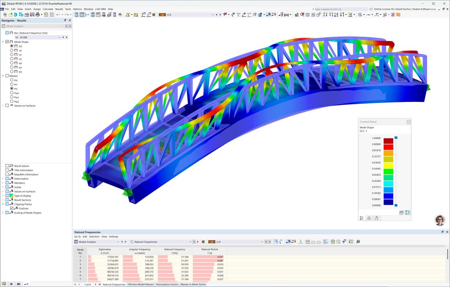The height and width of the screenshot is (287, 450).
Task: Click the user avatar in the corner
Action: [x=440, y=220]
